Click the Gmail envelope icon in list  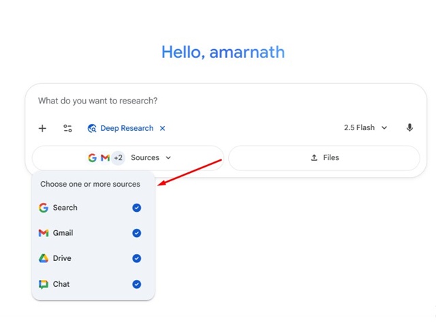[44, 233]
